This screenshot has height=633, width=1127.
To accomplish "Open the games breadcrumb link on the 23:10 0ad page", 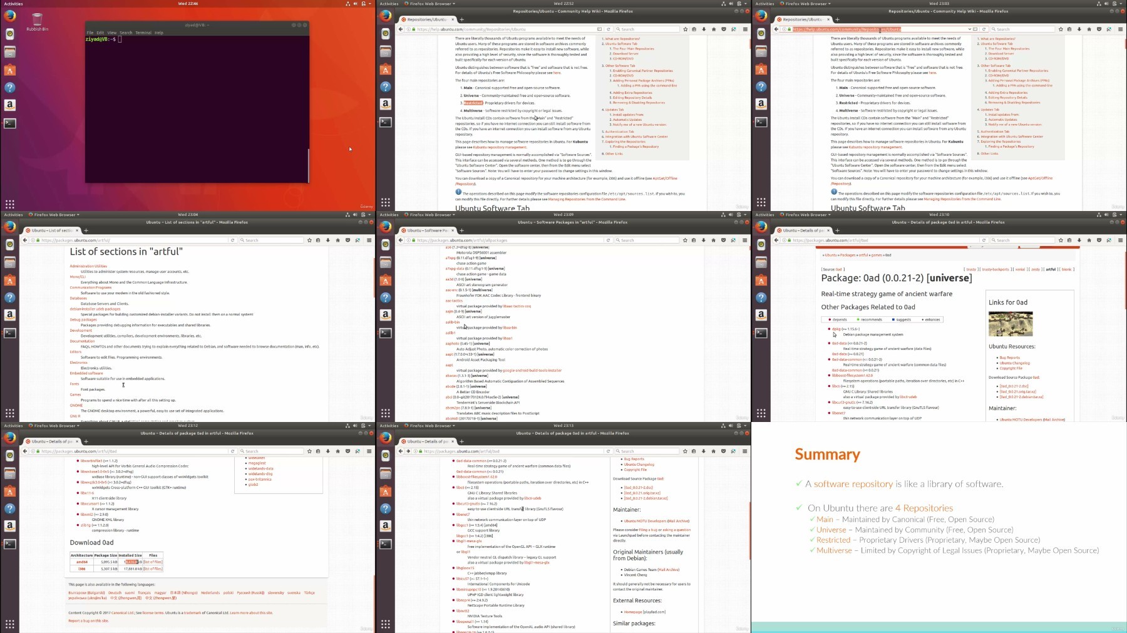I will pos(876,255).
